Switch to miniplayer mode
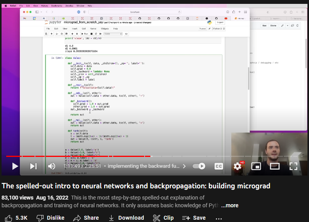Image resolution: width=309 pixels, height=222 pixels. click(x=256, y=166)
